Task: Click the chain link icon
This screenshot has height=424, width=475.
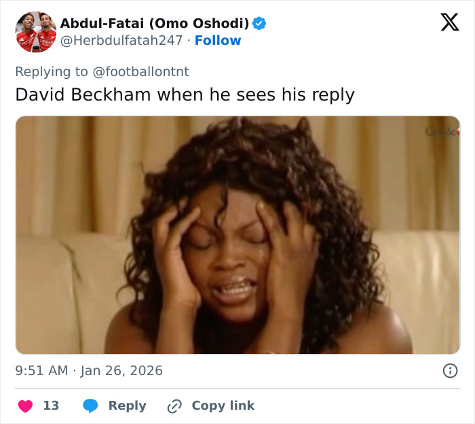Action: pyautogui.click(x=175, y=406)
